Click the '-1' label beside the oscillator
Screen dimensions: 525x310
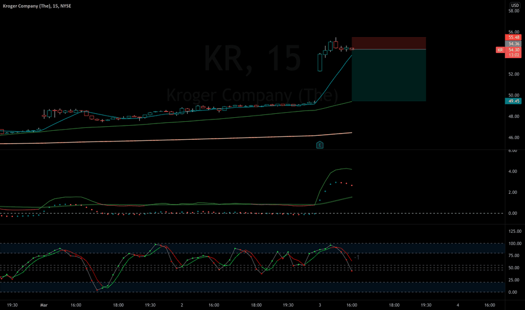click(357, 258)
